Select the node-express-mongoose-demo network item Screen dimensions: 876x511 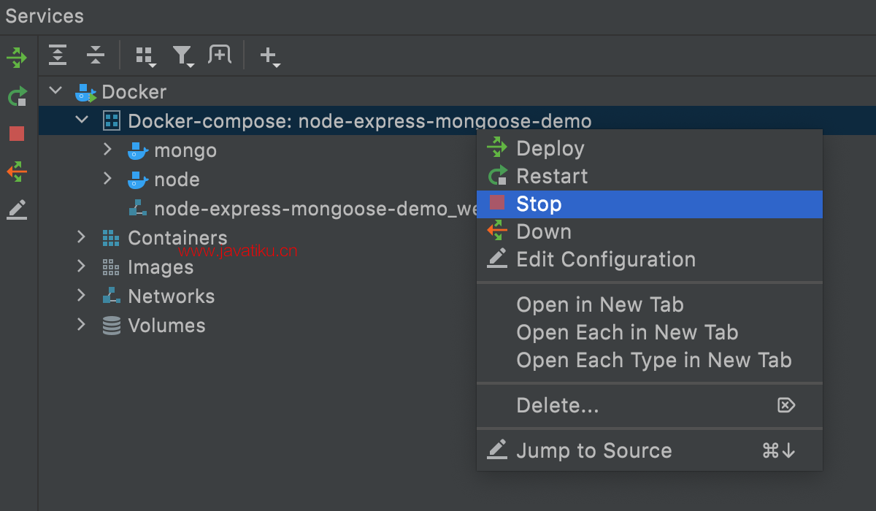coord(315,209)
